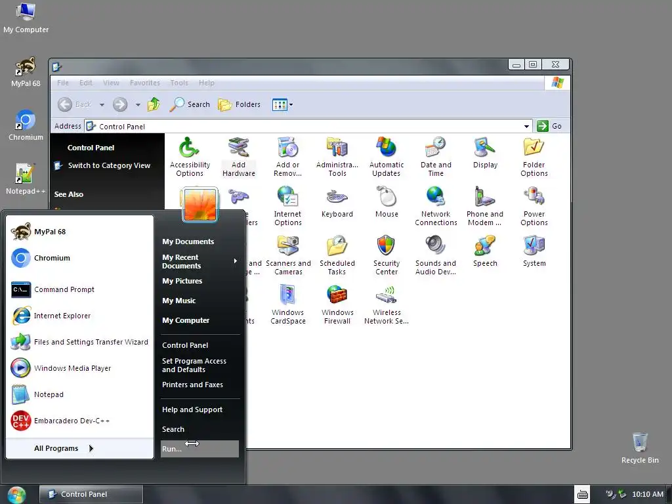Open Phone and Modem options
This screenshot has height=504, width=672.
(485, 206)
